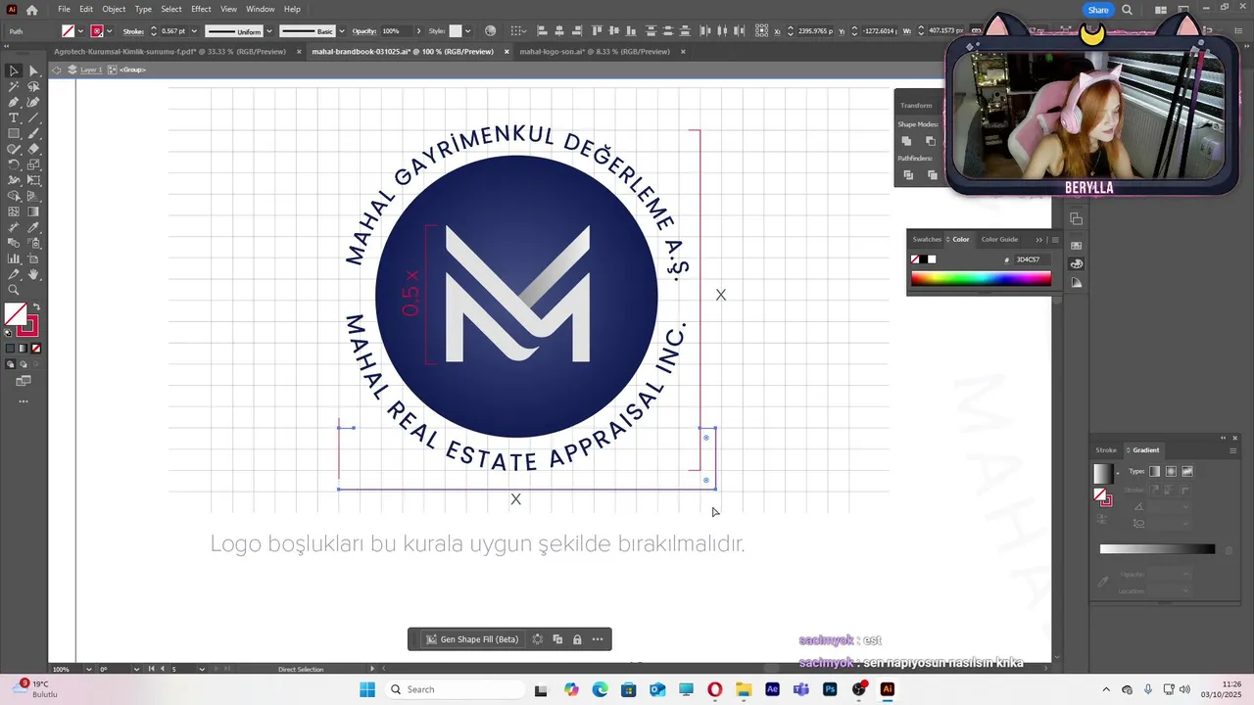Select the Pen tool

point(14,103)
